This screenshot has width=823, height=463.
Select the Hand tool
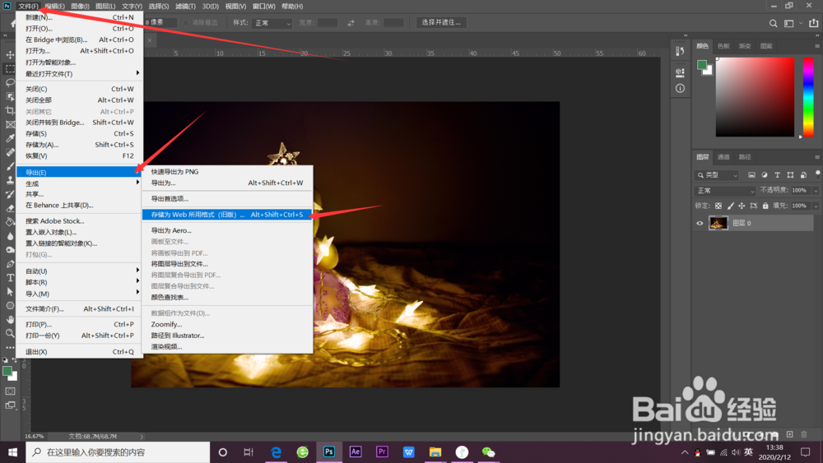pos(10,319)
